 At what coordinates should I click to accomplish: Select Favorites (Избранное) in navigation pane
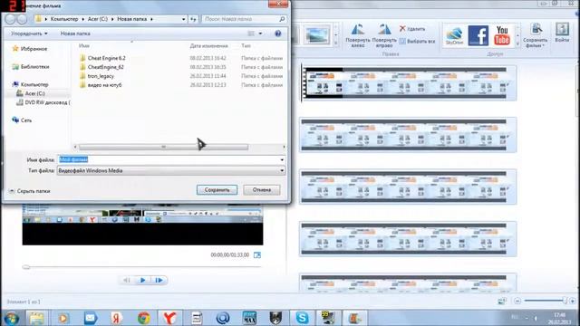click(x=30, y=49)
